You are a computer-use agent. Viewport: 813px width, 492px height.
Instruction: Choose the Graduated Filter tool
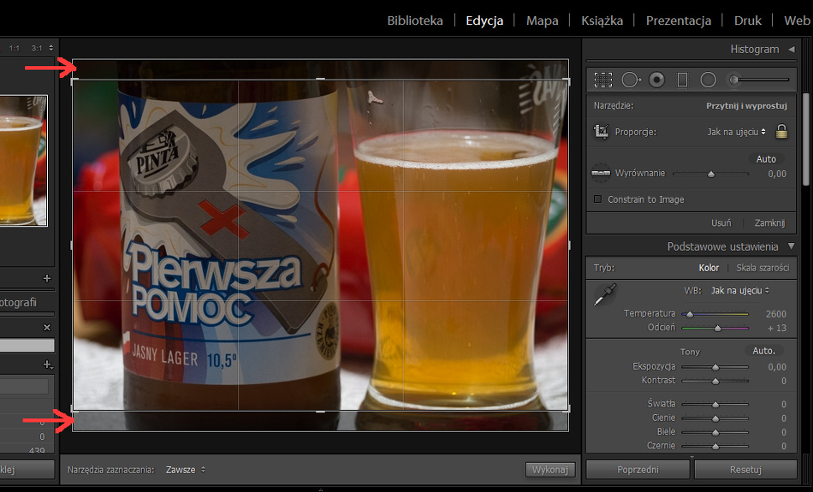click(682, 80)
